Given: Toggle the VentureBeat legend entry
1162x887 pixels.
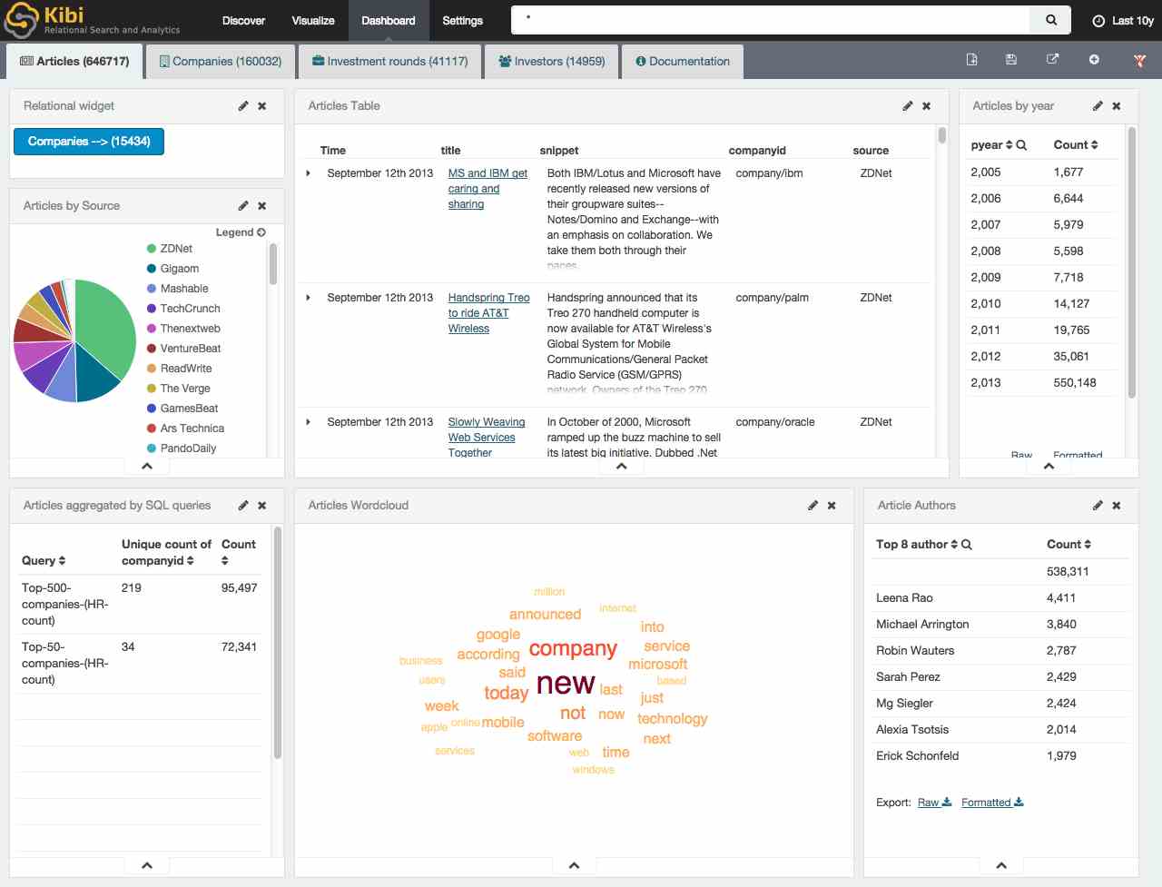Looking at the screenshot, I should click(183, 349).
